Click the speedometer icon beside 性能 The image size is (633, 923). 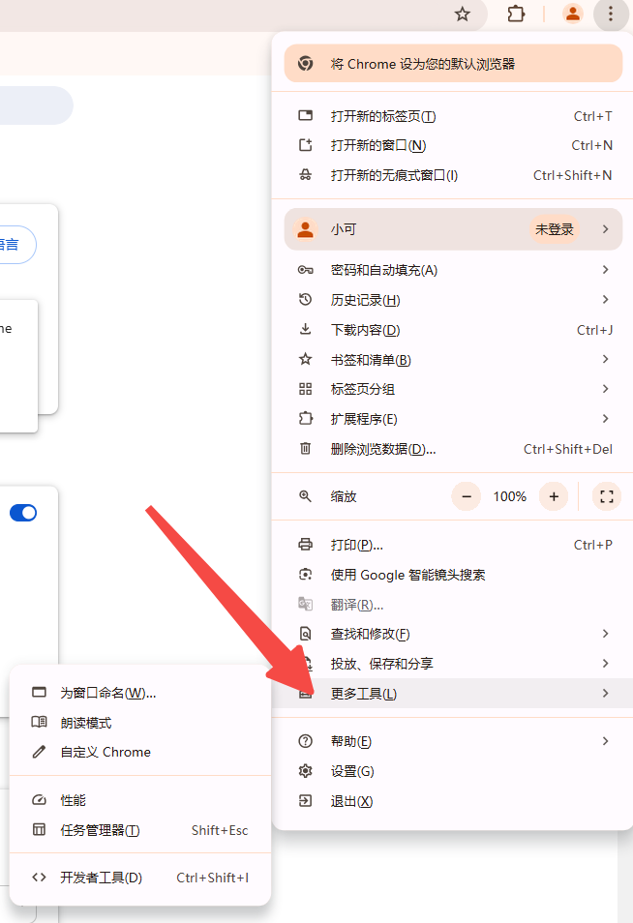(39, 799)
